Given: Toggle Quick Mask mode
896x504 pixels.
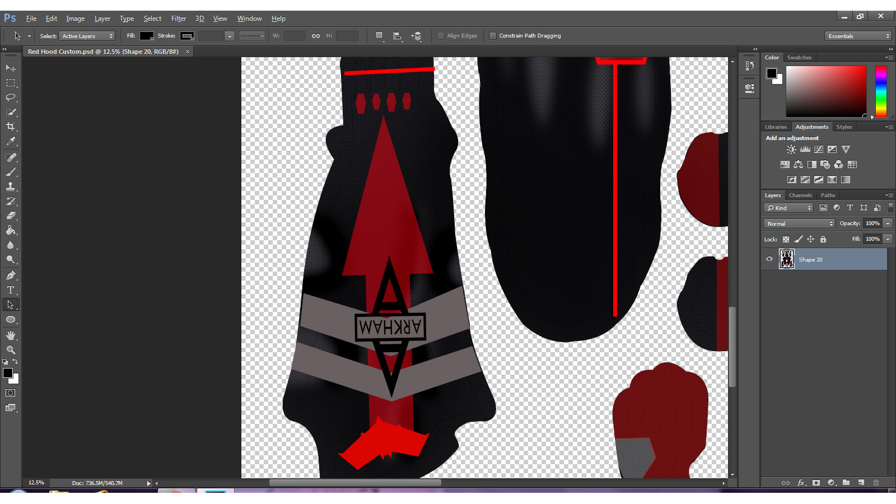Looking at the screenshot, I should [11, 393].
